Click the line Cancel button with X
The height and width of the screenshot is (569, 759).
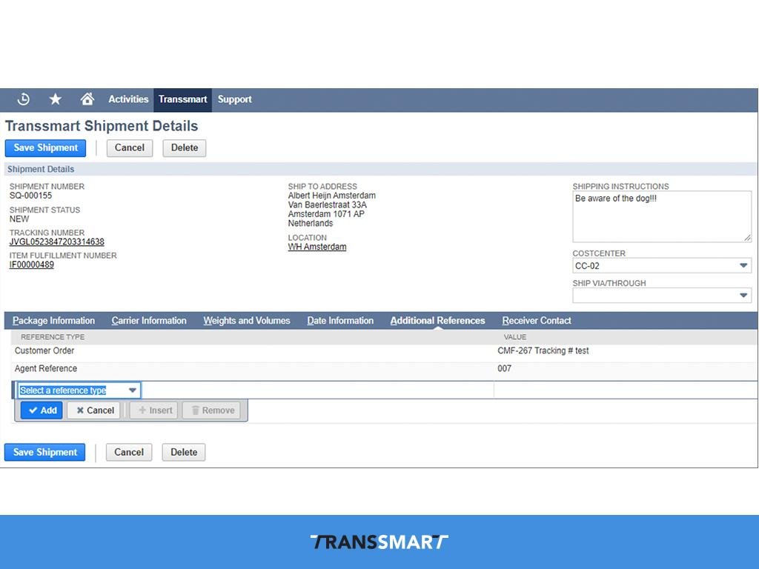(x=94, y=410)
